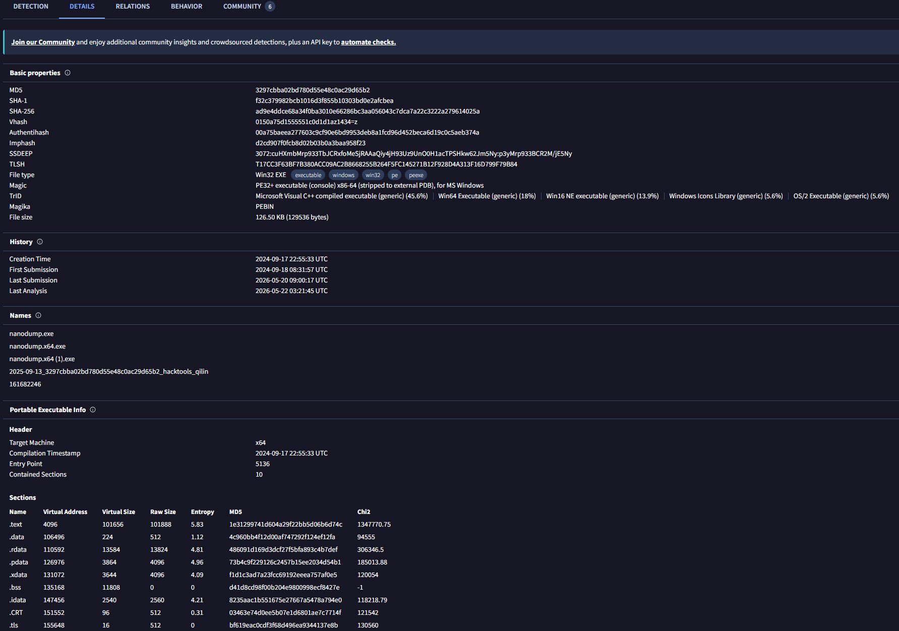This screenshot has height=631, width=899.
Task: Click the .data section MD5 hash
Action: [282, 537]
